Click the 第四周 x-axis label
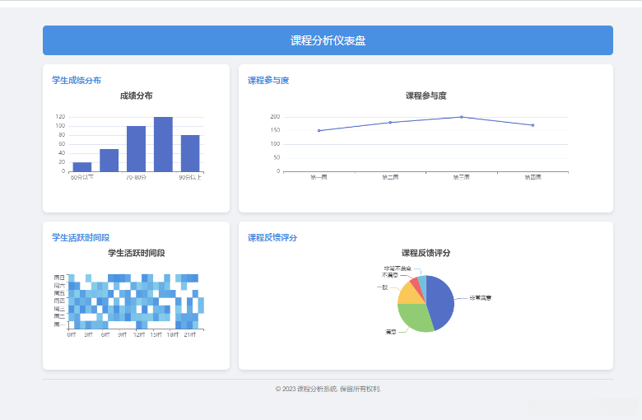The width and height of the screenshot is (642, 420). pos(533,177)
